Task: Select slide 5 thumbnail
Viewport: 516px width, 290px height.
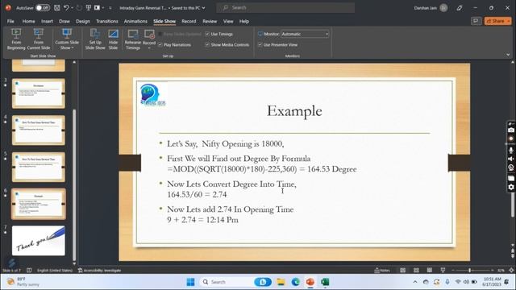Action: (x=39, y=167)
